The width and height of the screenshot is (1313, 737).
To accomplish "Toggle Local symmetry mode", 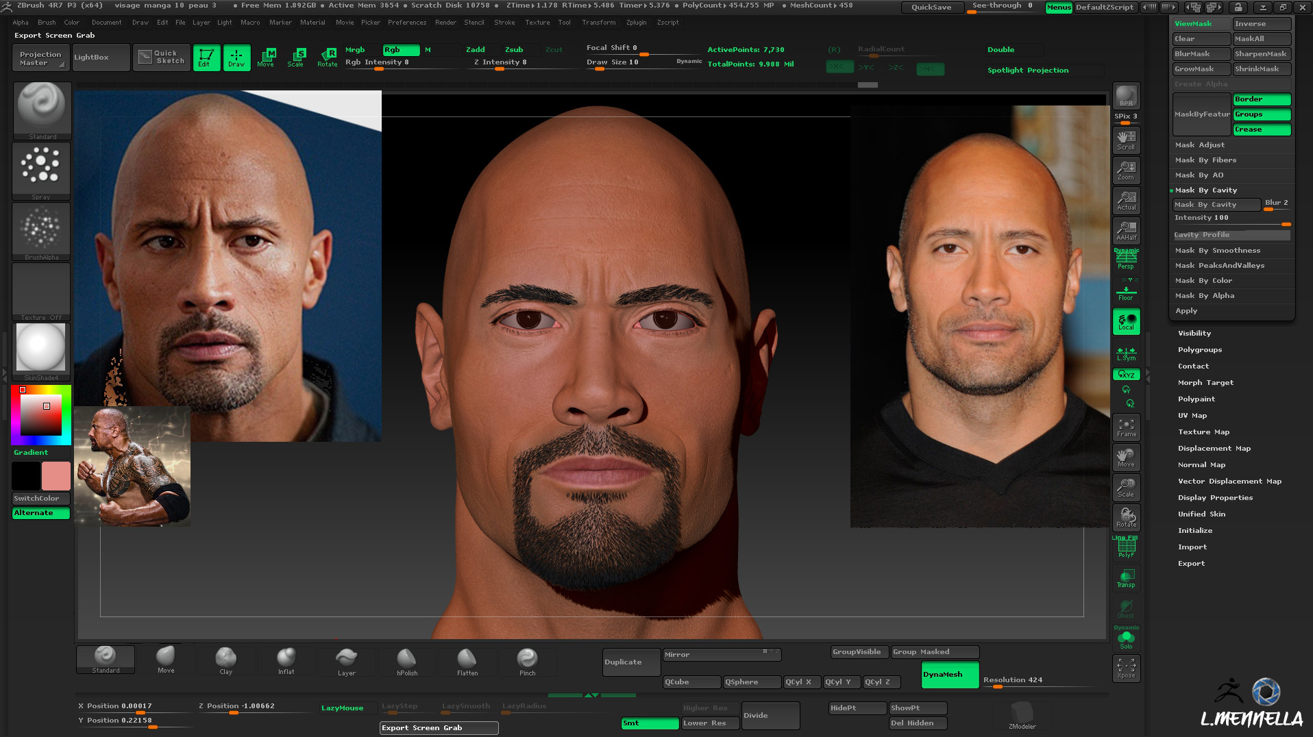I will click(x=1126, y=322).
